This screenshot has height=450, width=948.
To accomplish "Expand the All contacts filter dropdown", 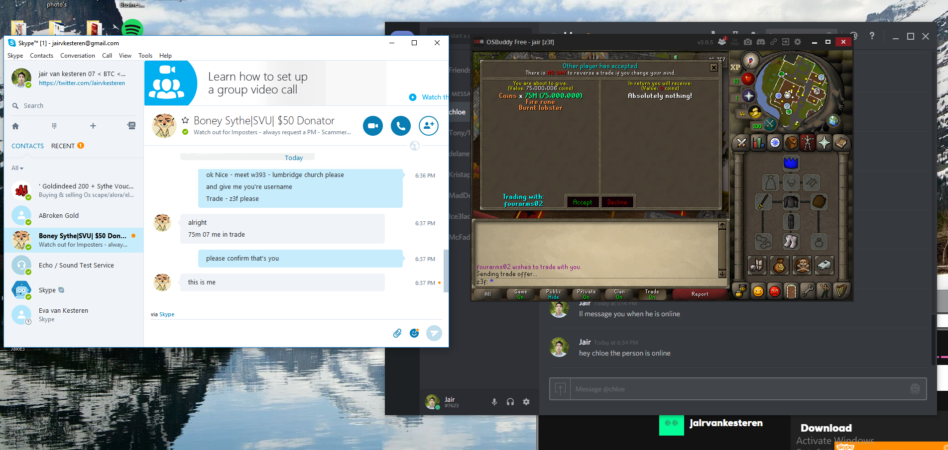I will pos(17,168).
